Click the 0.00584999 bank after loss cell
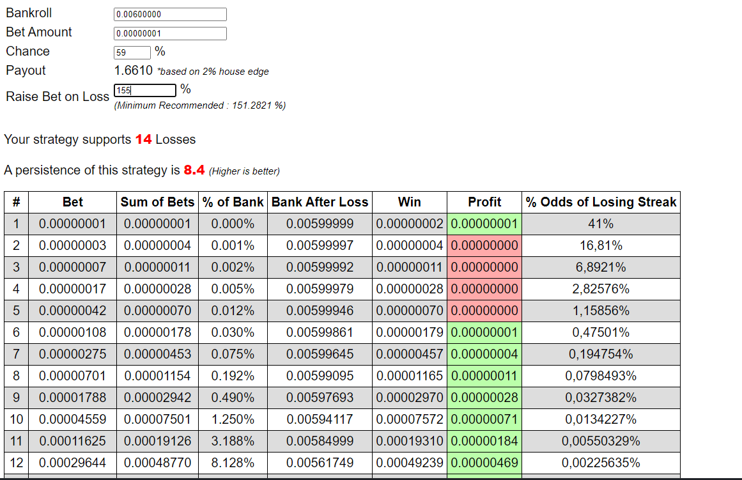The height and width of the screenshot is (480, 742). 320,441
